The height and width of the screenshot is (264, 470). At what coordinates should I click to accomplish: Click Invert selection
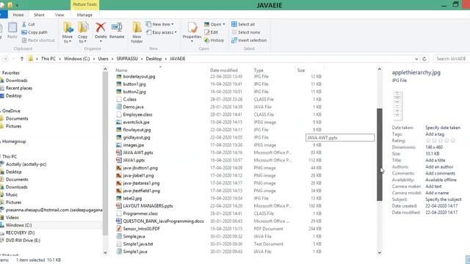coord(249,40)
